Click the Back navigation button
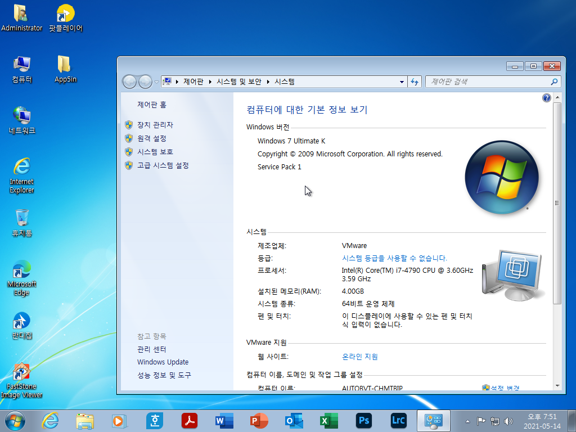Screen dimensions: 576x432 pos(130,82)
